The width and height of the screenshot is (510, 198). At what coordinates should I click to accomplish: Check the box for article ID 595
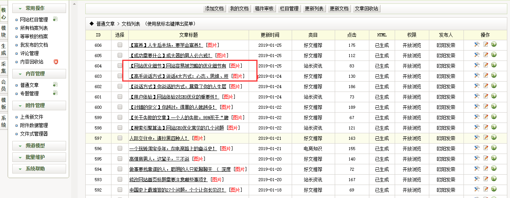point(120,159)
